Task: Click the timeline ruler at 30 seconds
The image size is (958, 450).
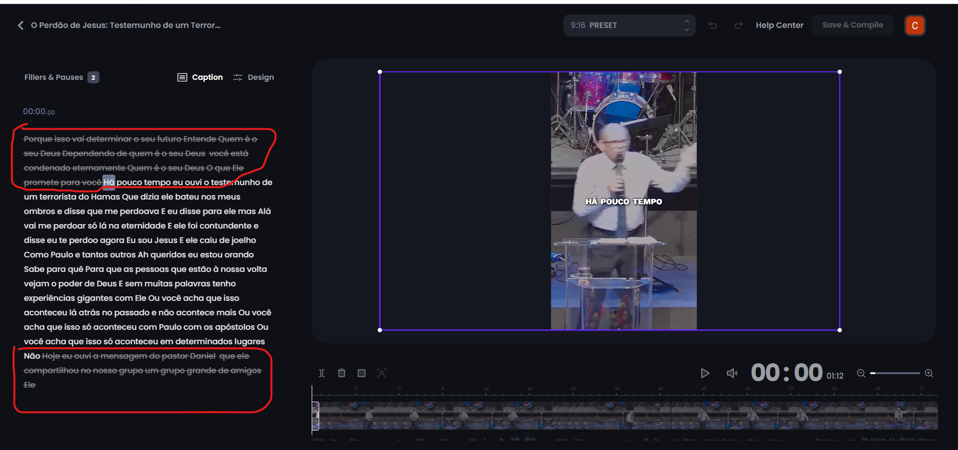Action: (x=573, y=390)
